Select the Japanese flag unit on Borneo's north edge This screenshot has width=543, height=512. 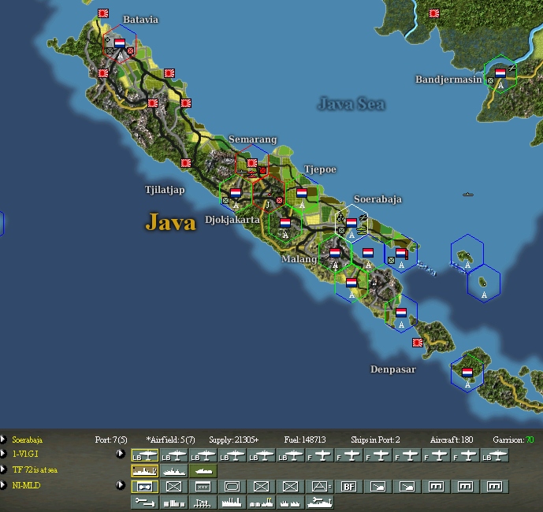click(x=434, y=13)
